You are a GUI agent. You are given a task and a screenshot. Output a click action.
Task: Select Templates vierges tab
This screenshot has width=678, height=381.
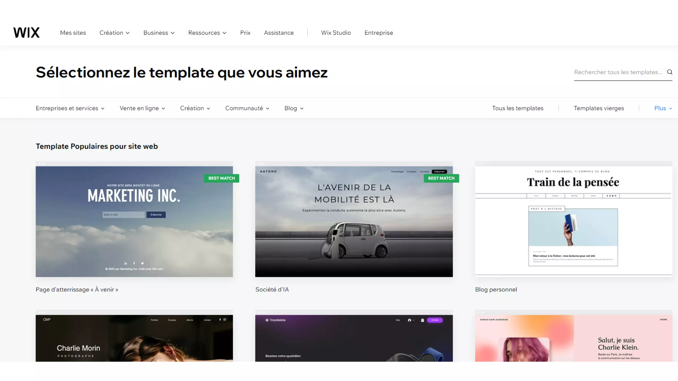click(x=599, y=108)
